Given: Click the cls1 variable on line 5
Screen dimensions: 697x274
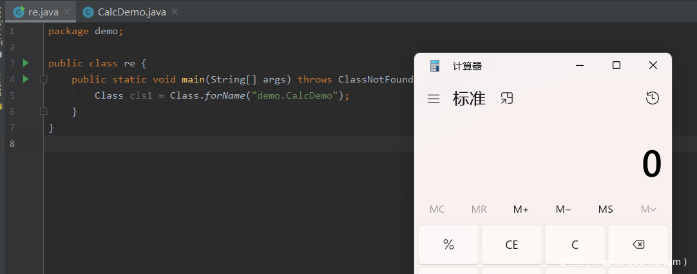Looking at the screenshot, I should click(141, 95).
